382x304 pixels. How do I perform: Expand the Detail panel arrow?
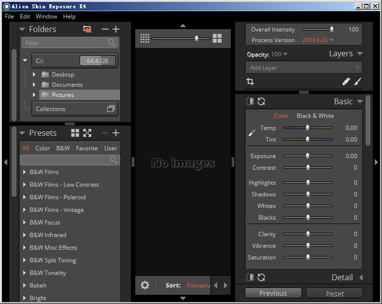click(361, 277)
